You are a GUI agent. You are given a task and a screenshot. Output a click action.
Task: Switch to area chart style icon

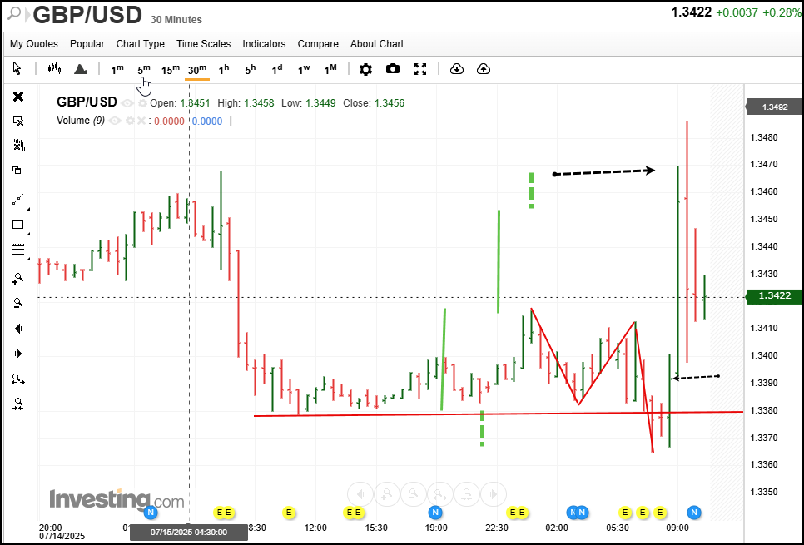pyautogui.click(x=81, y=69)
